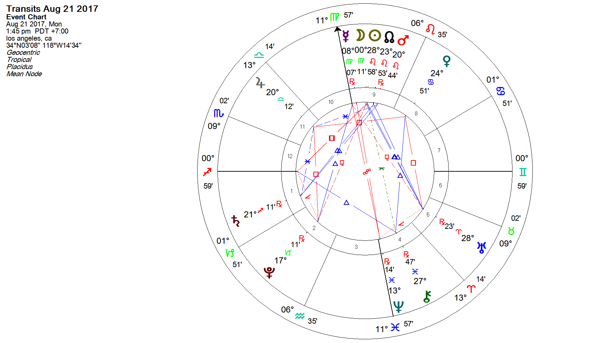
Task: Click the green Capricorn sign on outer ring
Action: (230, 253)
